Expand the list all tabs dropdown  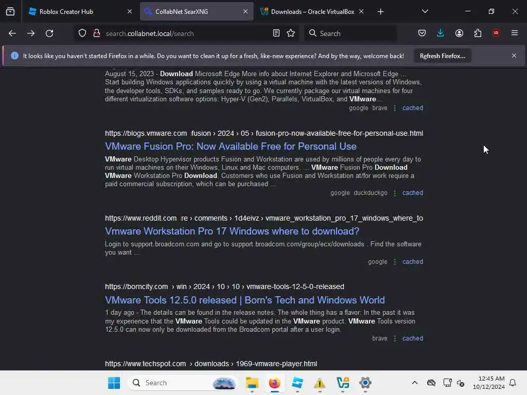(425, 11)
